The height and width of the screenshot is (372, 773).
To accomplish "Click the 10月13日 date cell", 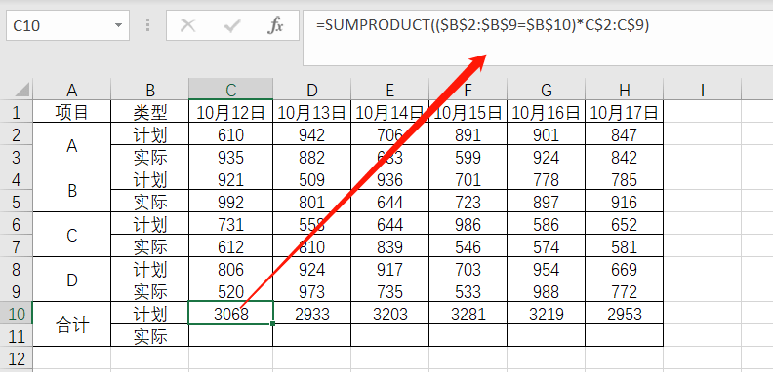I will (x=311, y=112).
